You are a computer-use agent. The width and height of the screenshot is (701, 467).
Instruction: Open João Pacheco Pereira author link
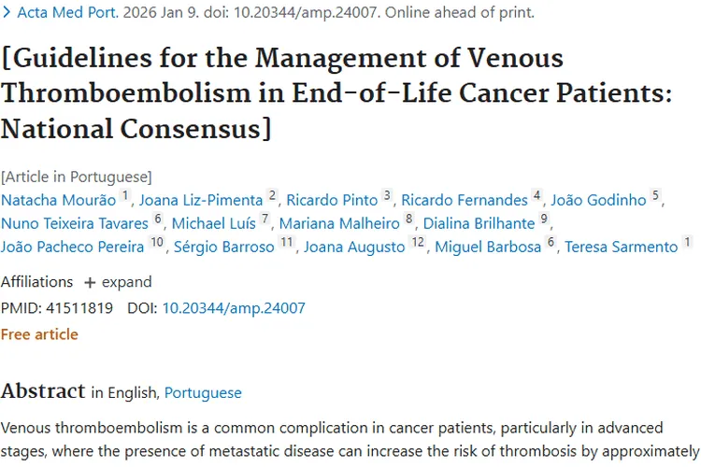click(x=73, y=247)
